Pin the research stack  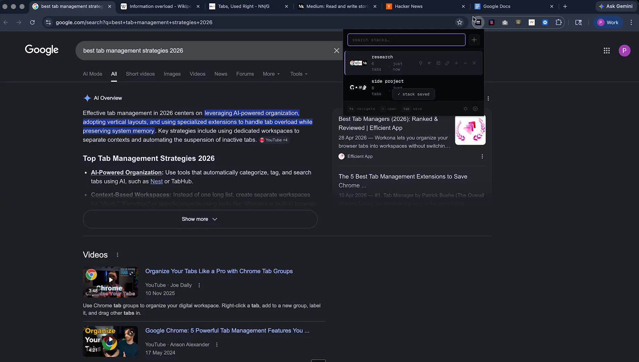(x=420, y=63)
